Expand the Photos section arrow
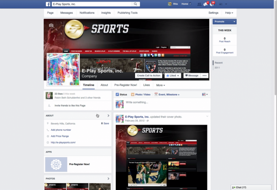 tap(108, 179)
